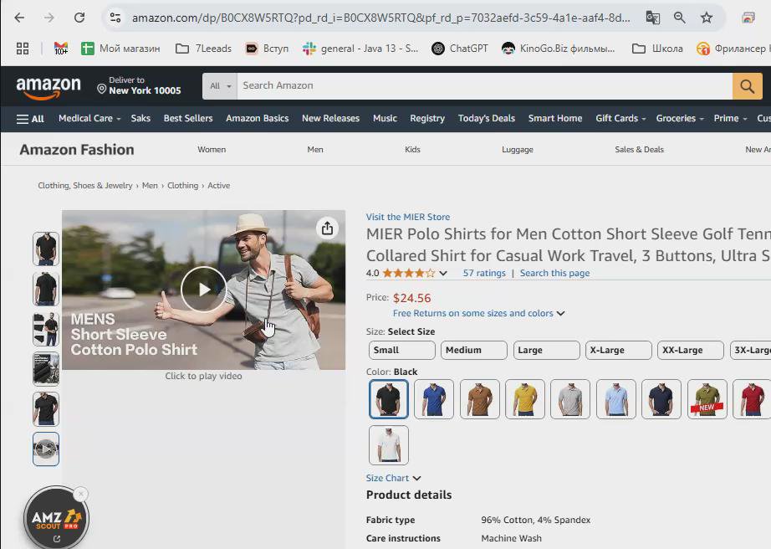Go to Amazon home via logo
Image resolution: width=771 pixels, height=549 pixels.
pos(49,87)
